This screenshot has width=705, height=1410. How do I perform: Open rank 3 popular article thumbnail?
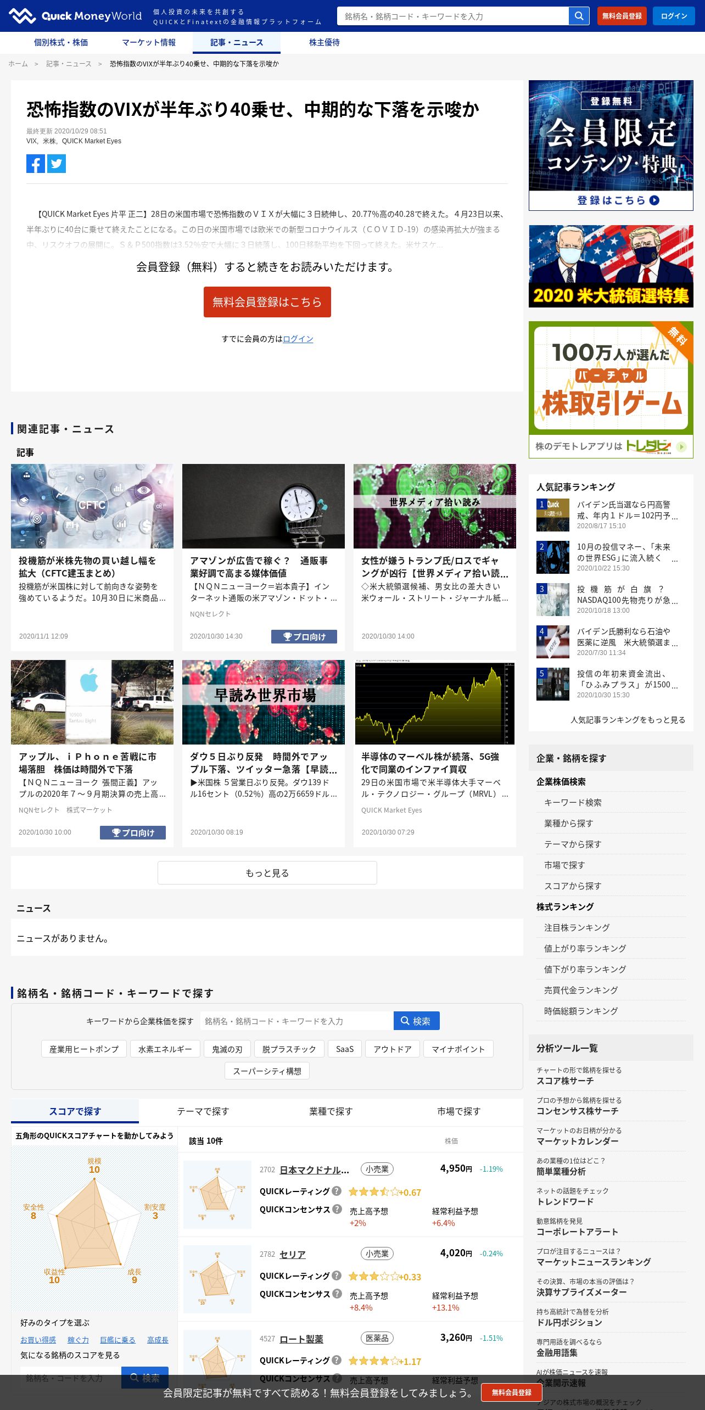click(x=553, y=599)
